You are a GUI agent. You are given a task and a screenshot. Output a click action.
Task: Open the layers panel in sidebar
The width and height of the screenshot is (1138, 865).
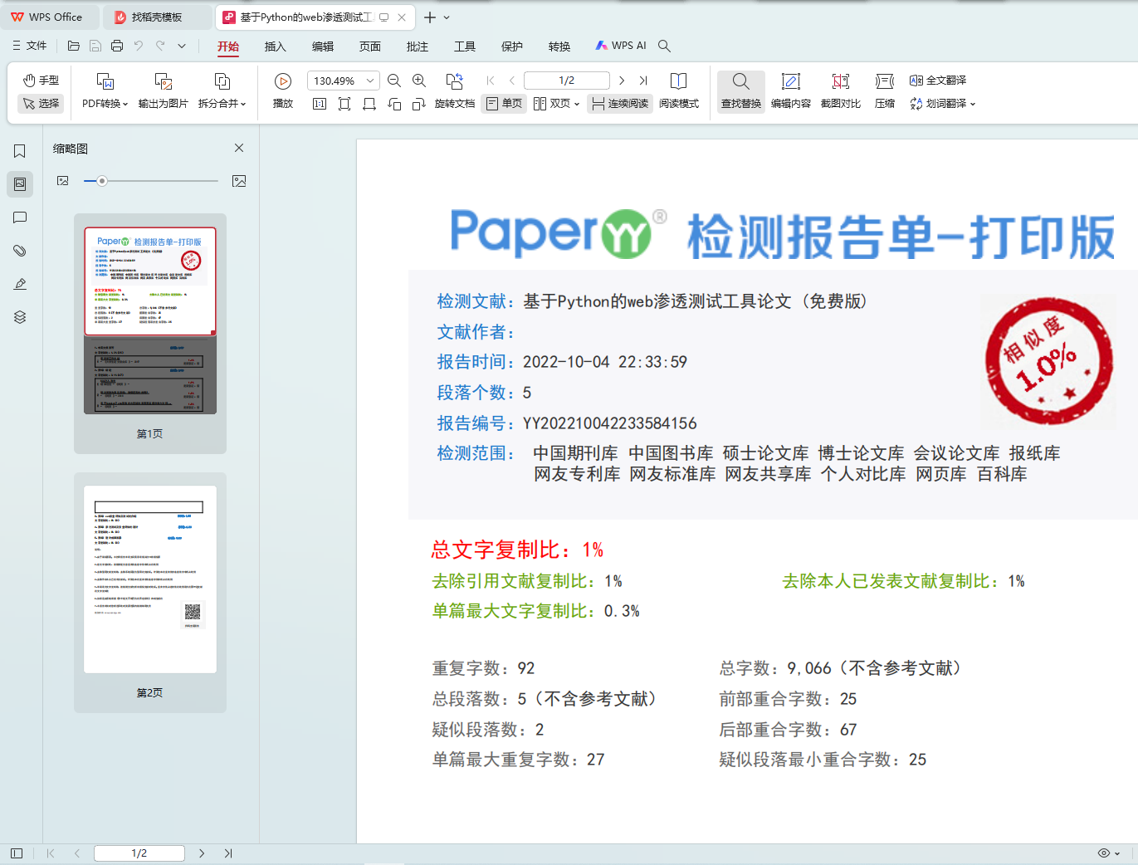coord(20,317)
